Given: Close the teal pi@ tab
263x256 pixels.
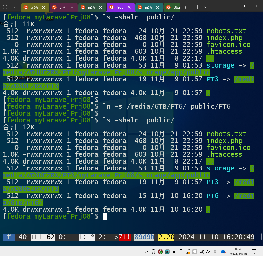Looking at the screenshot, I should click(158, 7).
